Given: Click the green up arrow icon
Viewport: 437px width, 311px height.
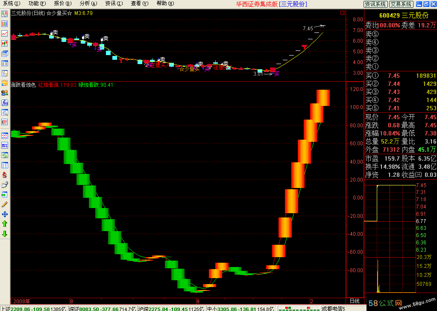Looking at the screenshot, I should [x=4, y=224].
